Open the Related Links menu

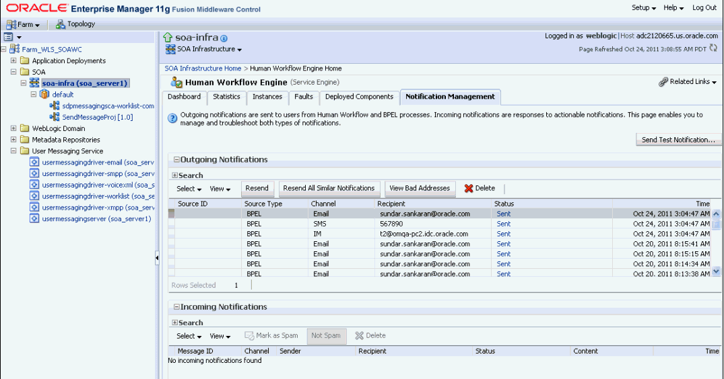click(x=693, y=81)
